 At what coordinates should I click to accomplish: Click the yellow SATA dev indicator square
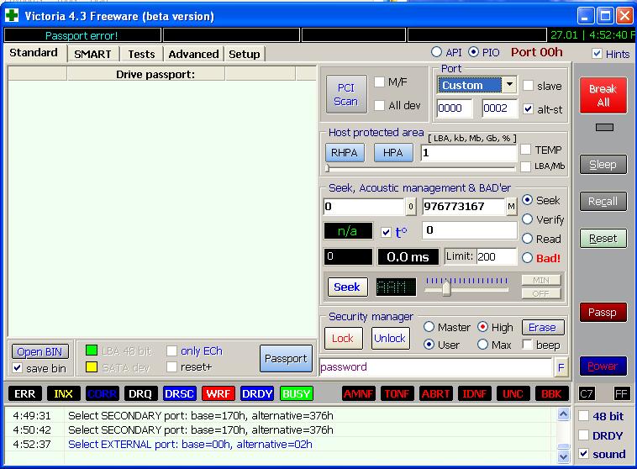92,367
